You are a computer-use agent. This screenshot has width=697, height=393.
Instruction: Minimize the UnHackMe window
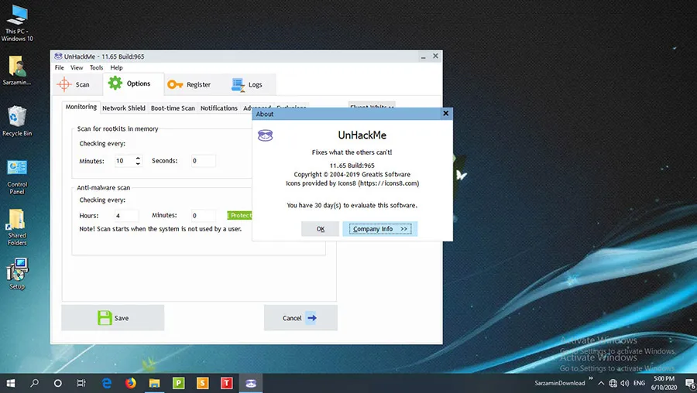423,56
